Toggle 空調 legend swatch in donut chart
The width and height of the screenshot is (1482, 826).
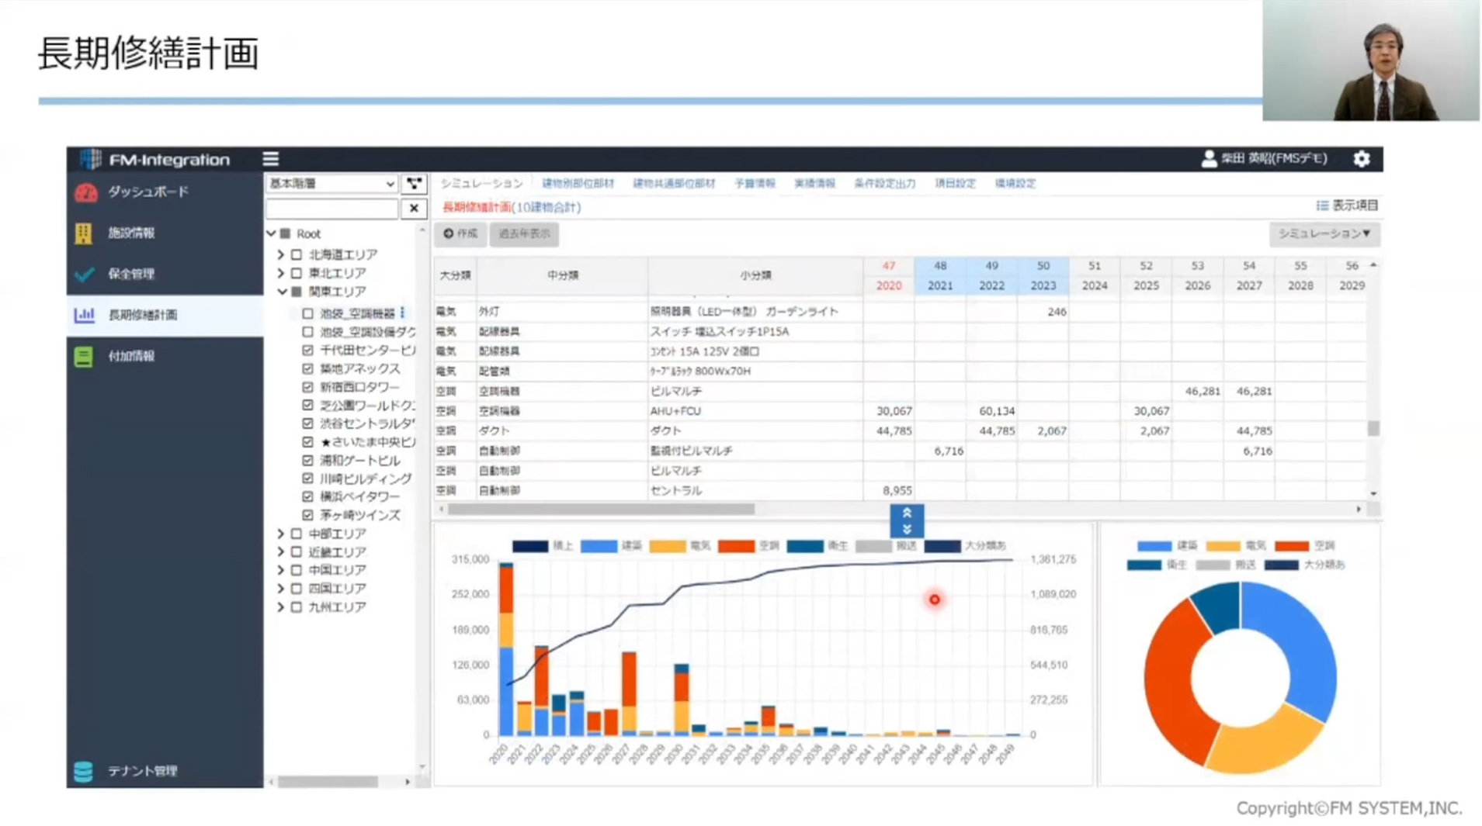pos(1292,546)
